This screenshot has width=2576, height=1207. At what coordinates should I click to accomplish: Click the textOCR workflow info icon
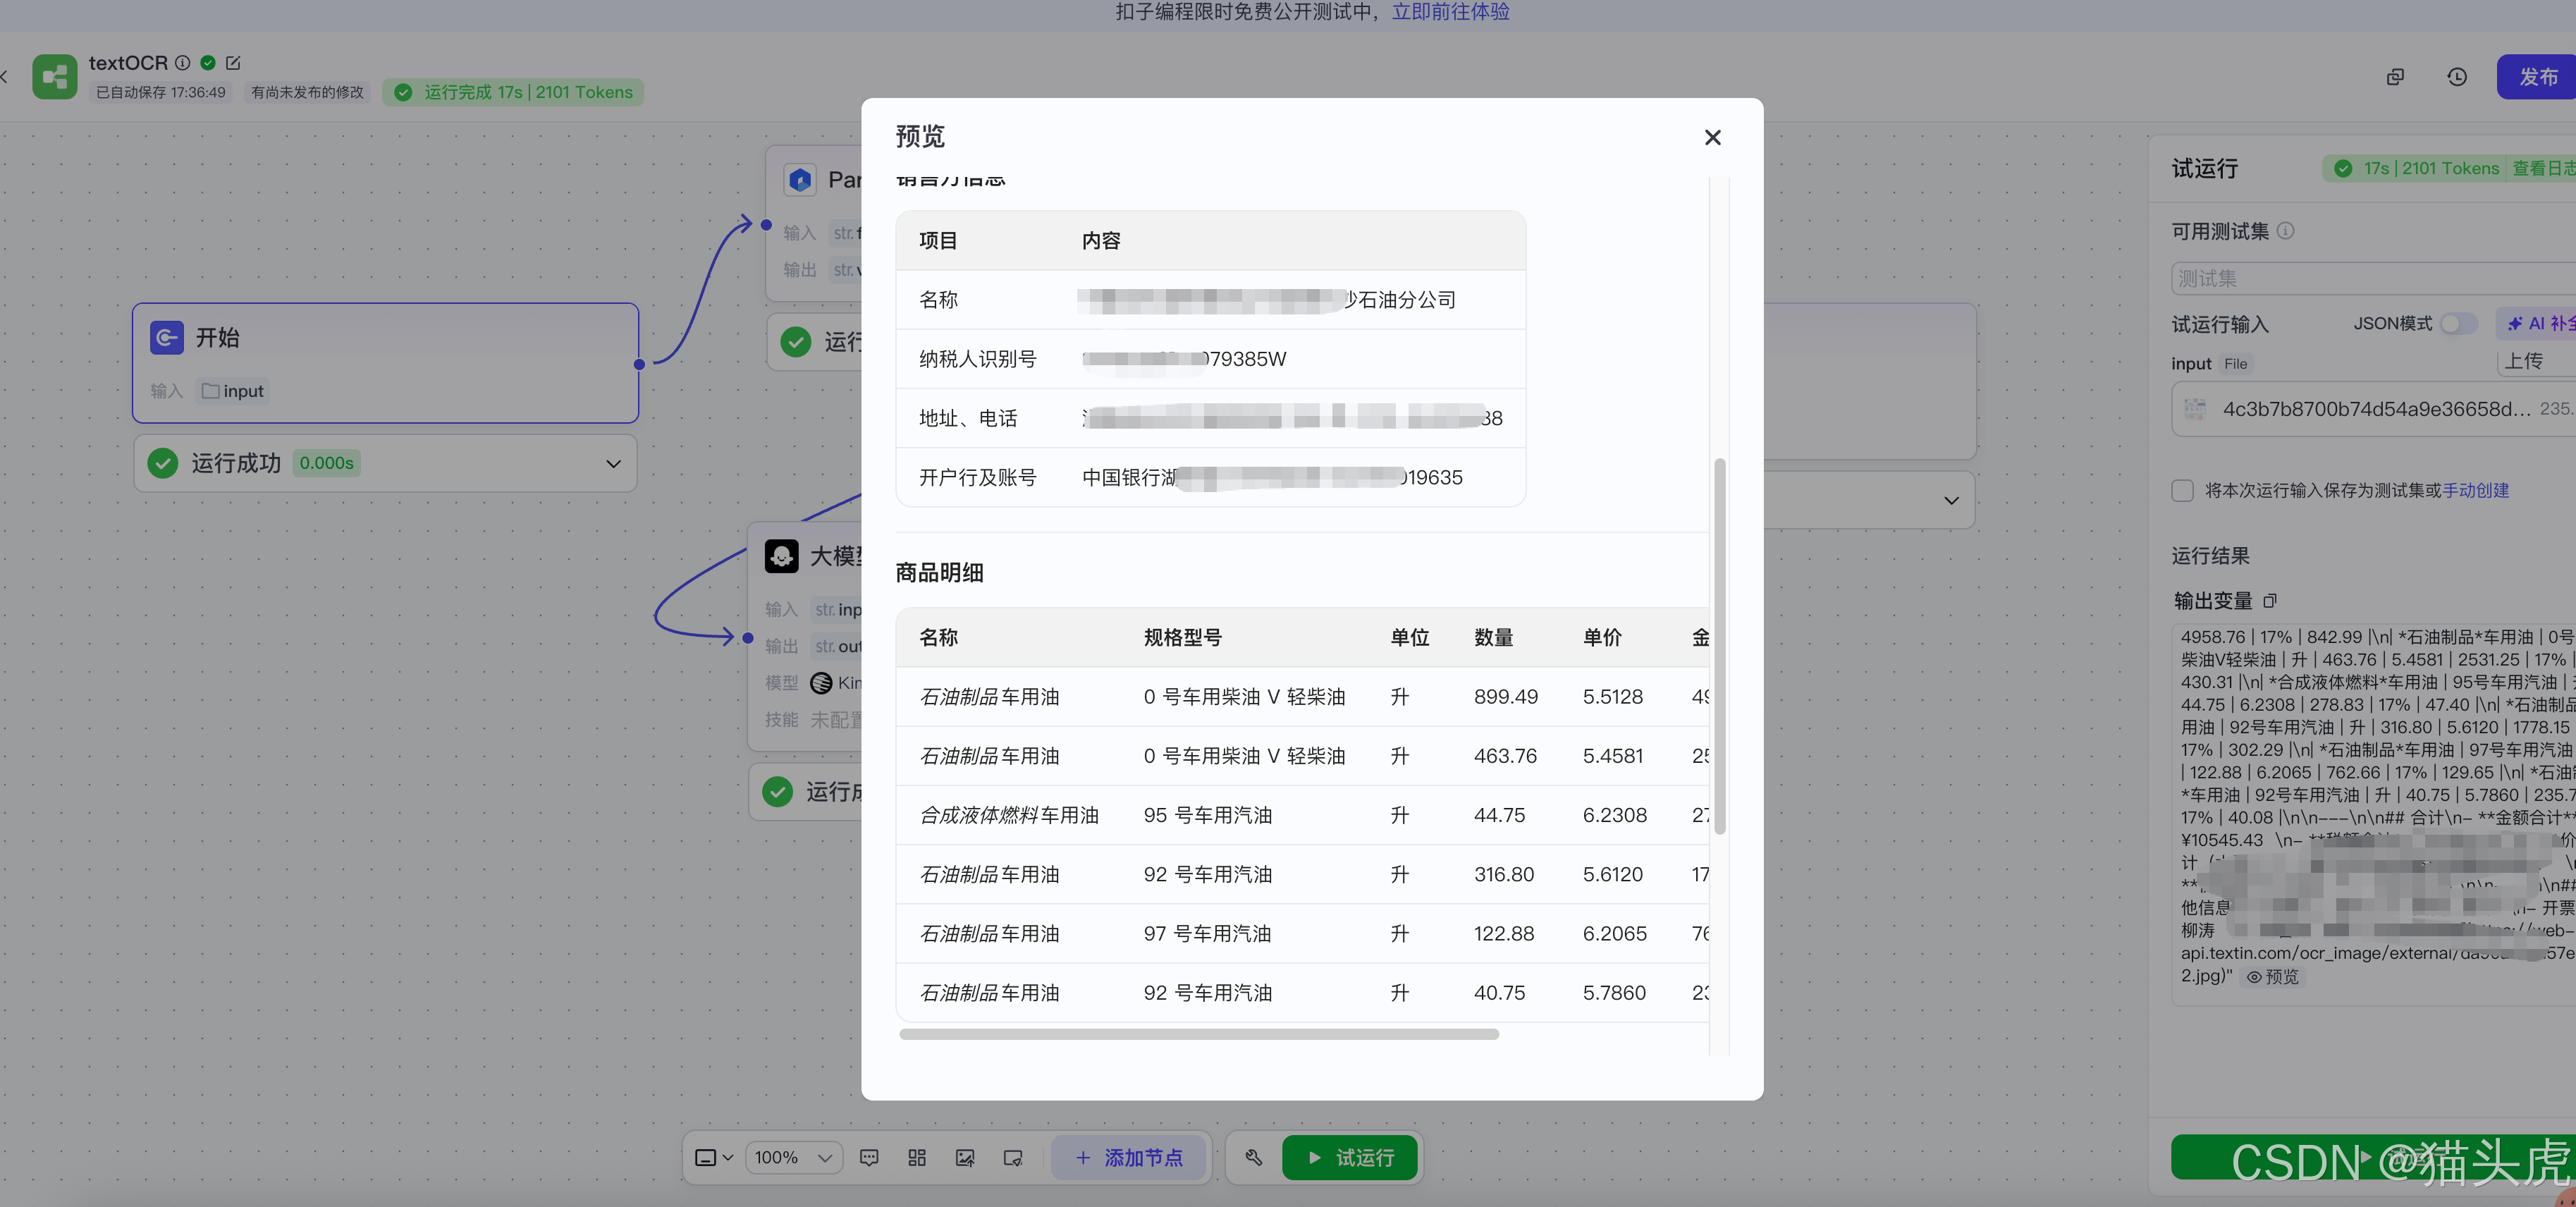coord(182,63)
